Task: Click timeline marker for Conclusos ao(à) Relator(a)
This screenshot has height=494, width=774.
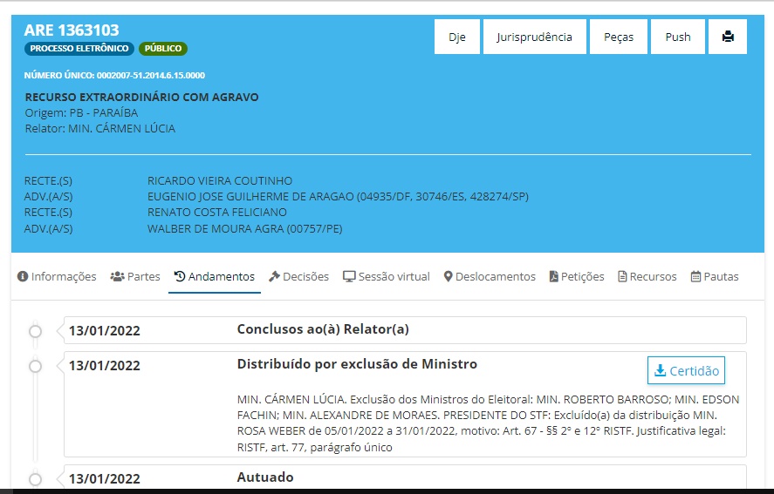Action: pyautogui.click(x=35, y=331)
